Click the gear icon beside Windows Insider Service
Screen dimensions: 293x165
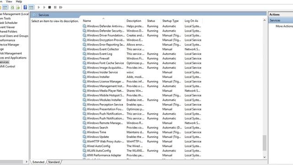pos(84,72)
